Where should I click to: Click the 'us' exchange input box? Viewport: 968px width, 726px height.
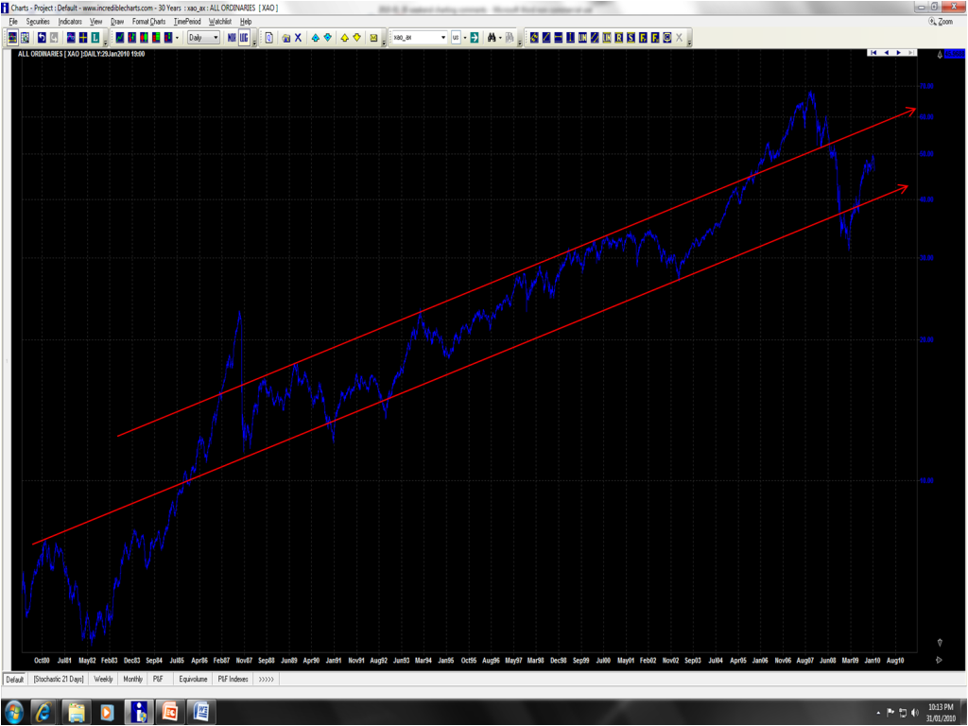tap(456, 38)
